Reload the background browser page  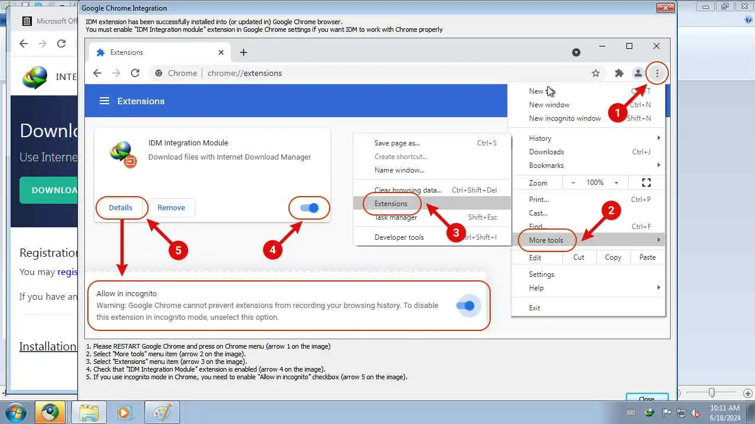(61, 44)
